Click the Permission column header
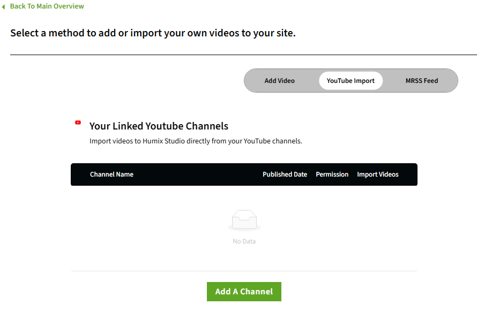This screenshot has height=320, width=477. 332,174
